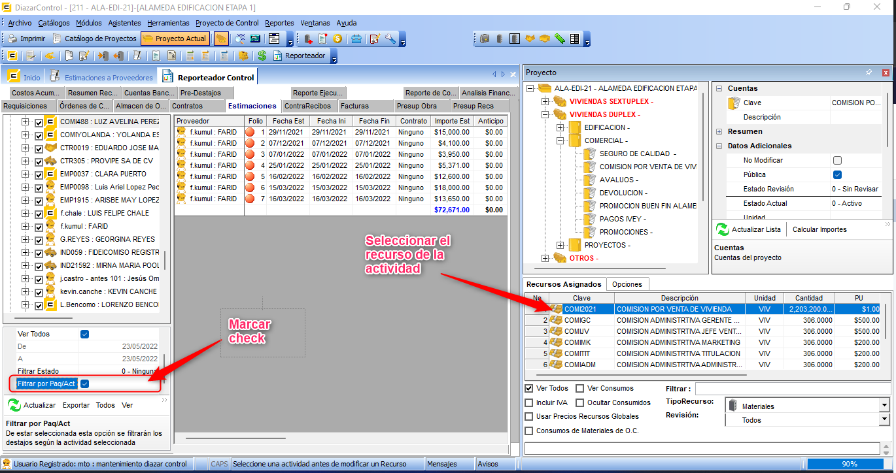
Task: Open the Herramientas menu
Action: pos(168,23)
